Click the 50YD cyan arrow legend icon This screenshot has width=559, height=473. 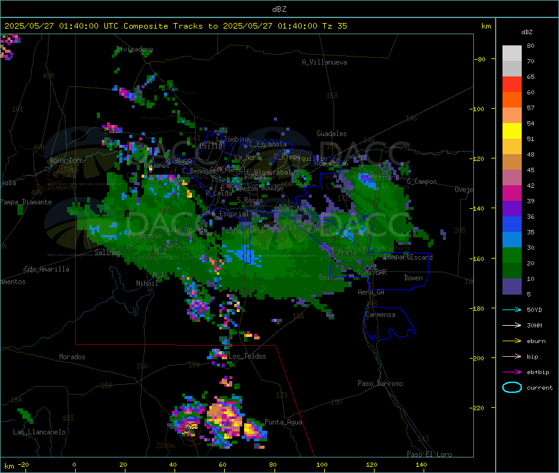pyautogui.click(x=512, y=310)
